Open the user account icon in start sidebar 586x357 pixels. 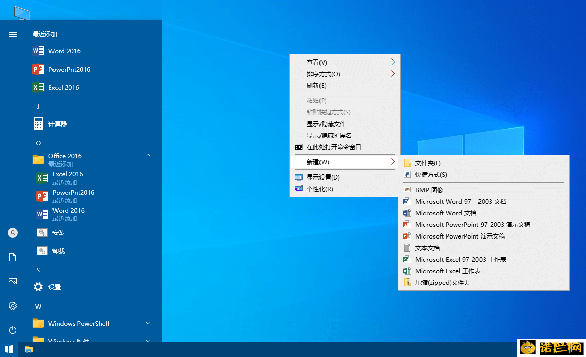coord(12,233)
